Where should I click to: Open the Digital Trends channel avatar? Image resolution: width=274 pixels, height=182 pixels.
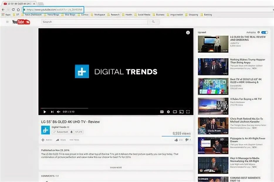(x=45, y=130)
